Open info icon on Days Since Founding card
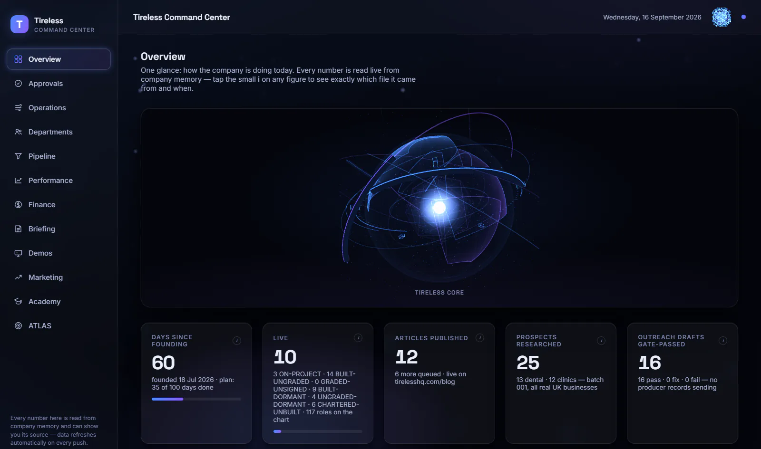761x449 pixels. (x=237, y=341)
